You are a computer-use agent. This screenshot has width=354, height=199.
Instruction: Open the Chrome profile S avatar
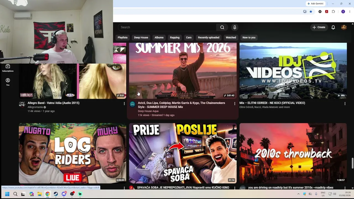tap(343, 12)
